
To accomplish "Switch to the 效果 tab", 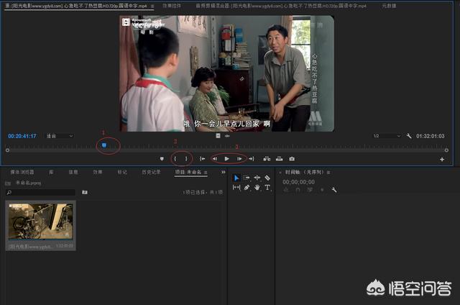I will 98,172.
